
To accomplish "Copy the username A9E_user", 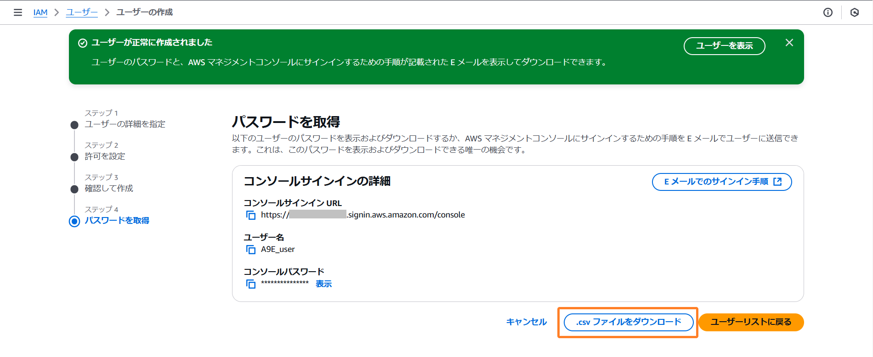I will coord(251,250).
